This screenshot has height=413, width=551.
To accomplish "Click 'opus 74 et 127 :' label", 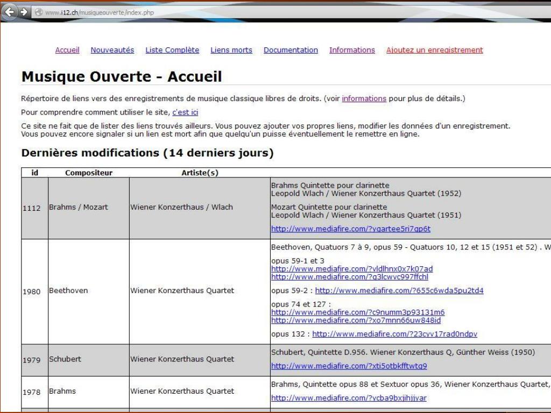I will pos(301,304).
